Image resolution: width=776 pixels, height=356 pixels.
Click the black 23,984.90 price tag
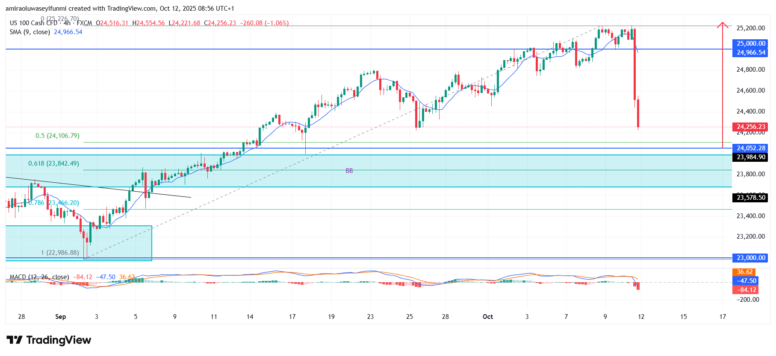750,157
